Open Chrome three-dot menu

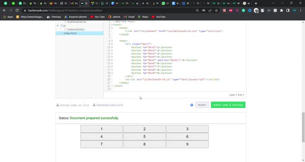click(300, 10)
